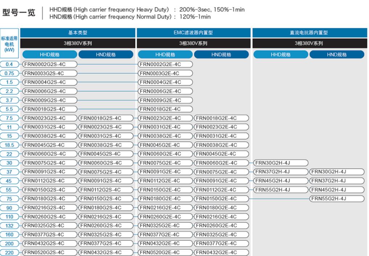Click FRN0045G2S-4C in the 18.5 kW row
The image size is (369, 256).
click(50, 145)
